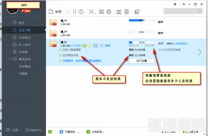Screen dimensions: 208x136
Task: Click the BT folder icon of _01 task
Action: (53, 44)
